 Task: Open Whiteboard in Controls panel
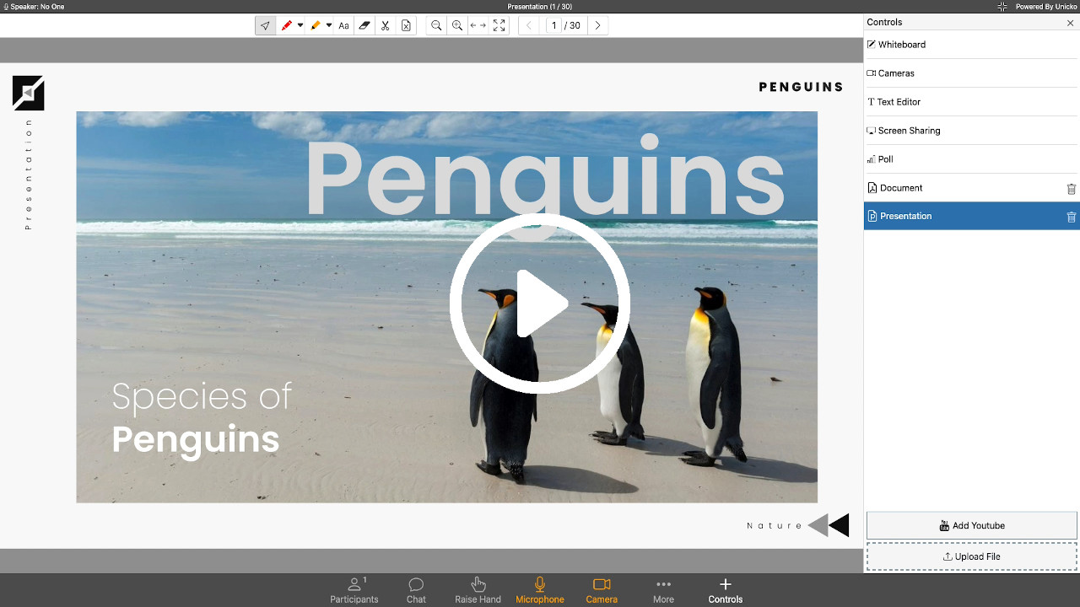click(x=970, y=45)
